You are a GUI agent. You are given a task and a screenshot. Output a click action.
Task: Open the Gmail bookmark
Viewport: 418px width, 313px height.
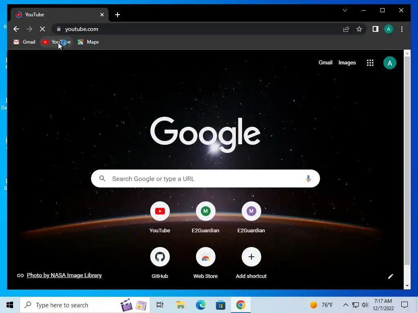pos(24,42)
